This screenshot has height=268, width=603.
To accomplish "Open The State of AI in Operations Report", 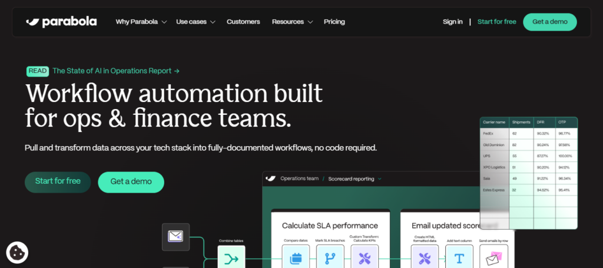I will (116, 71).
